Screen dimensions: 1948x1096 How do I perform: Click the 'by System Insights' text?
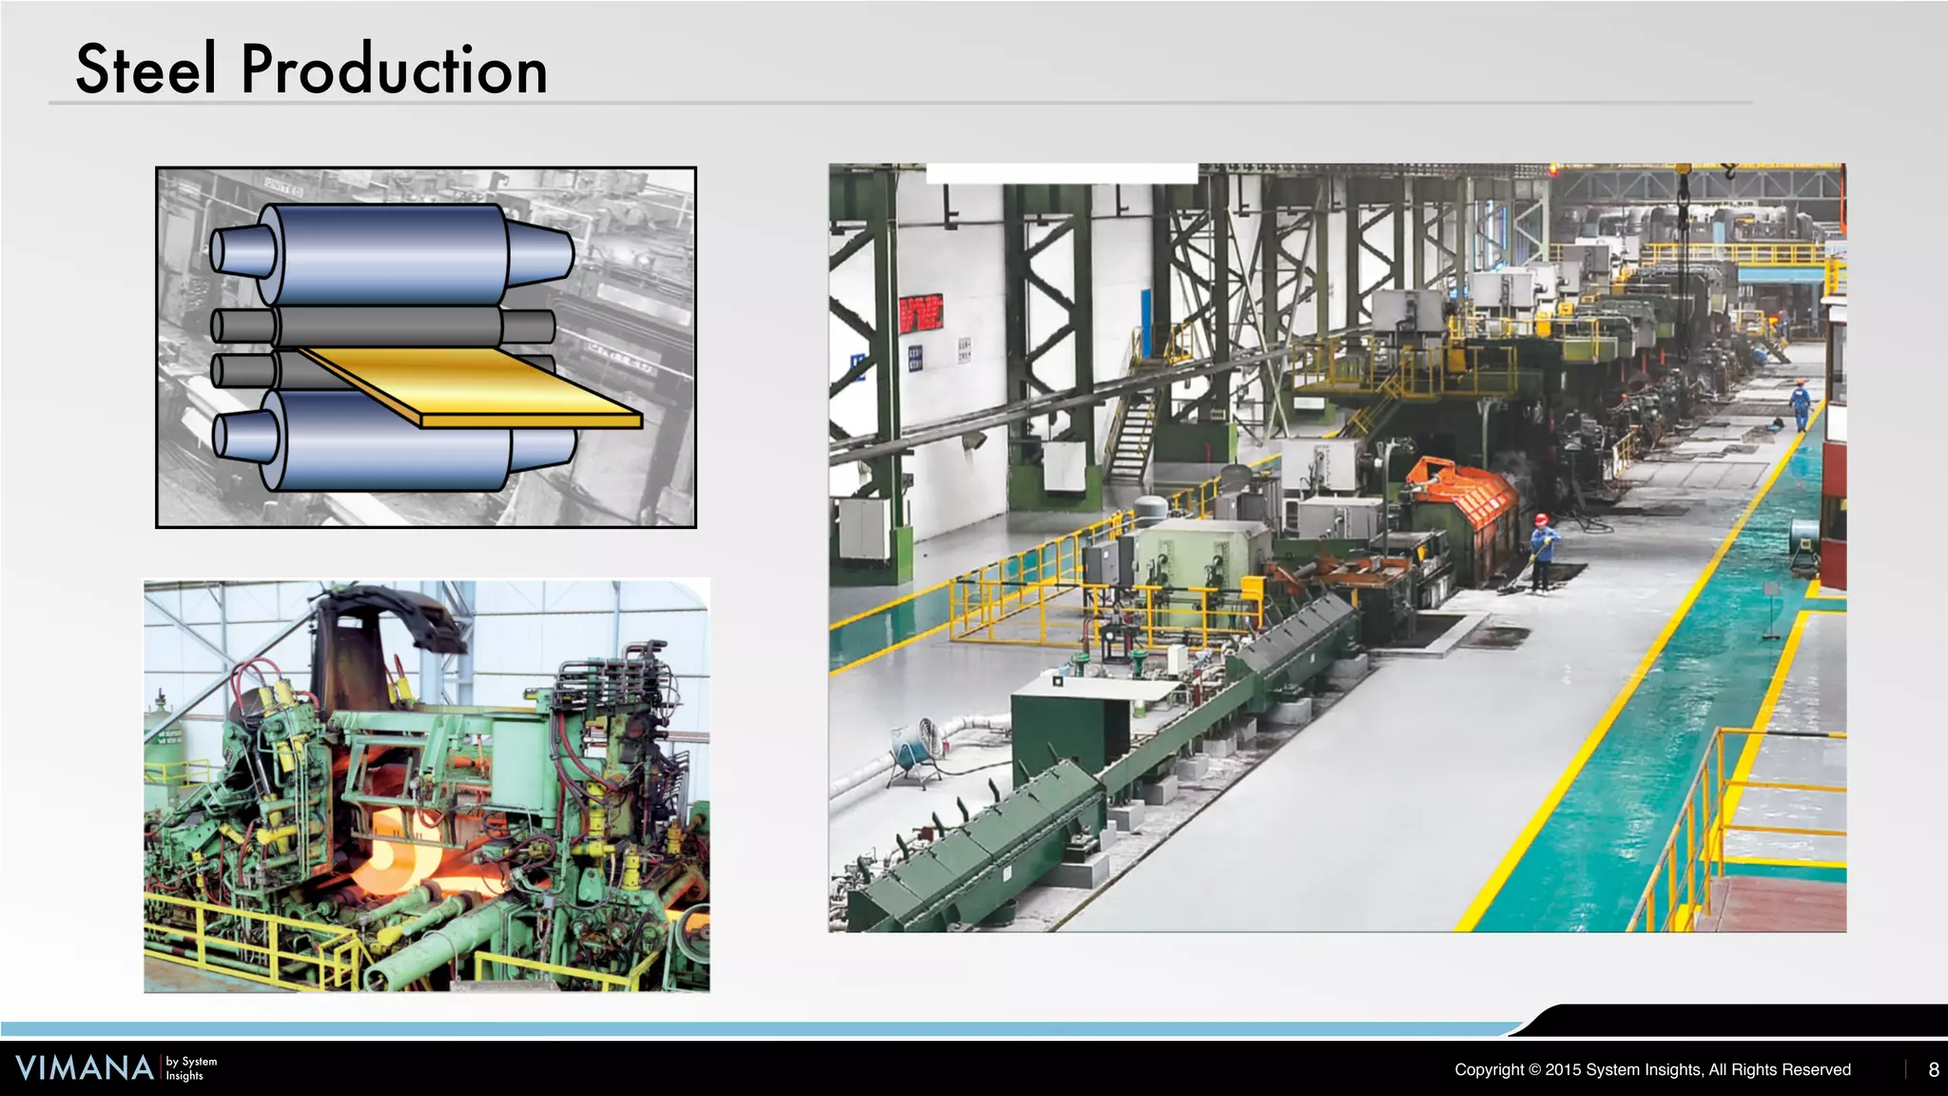190,1067
